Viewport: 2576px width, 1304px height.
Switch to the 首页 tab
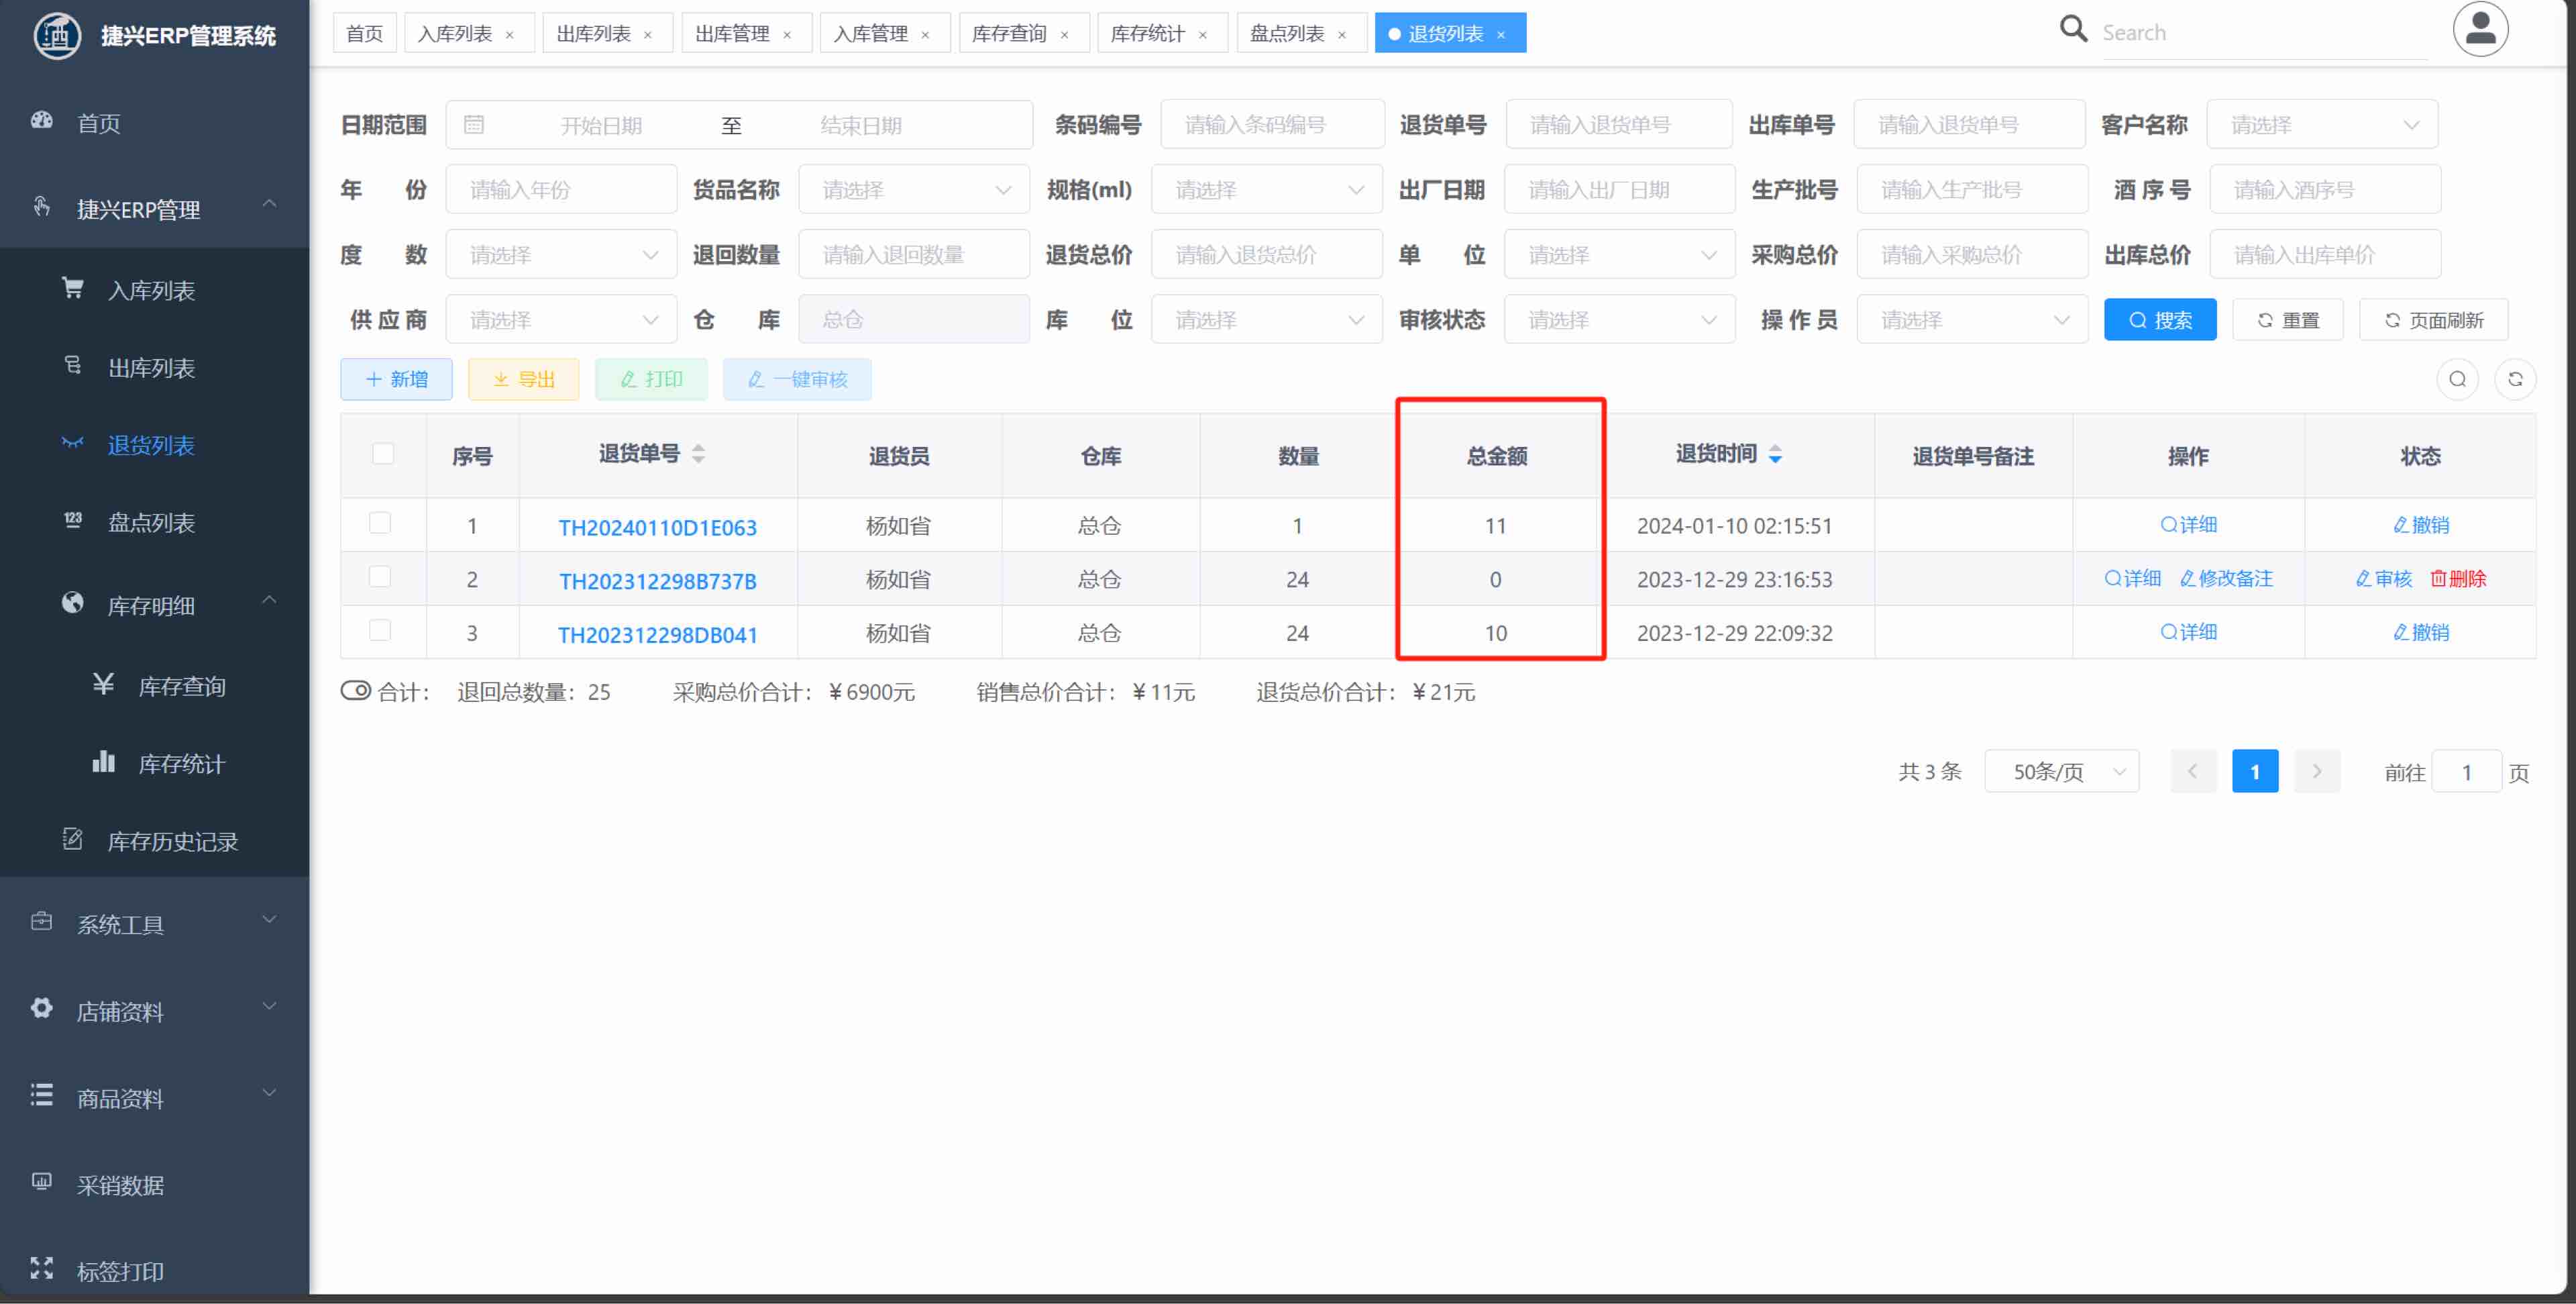click(365, 33)
